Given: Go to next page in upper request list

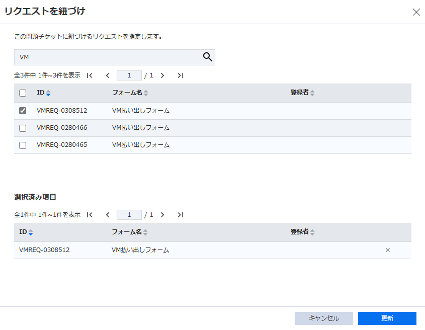Looking at the screenshot, I should pos(162,75).
